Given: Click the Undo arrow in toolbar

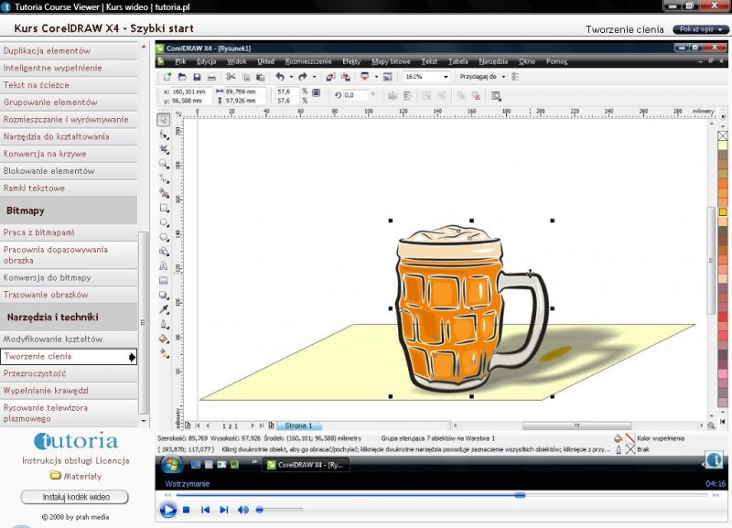Looking at the screenshot, I should (x=280, y=77).
